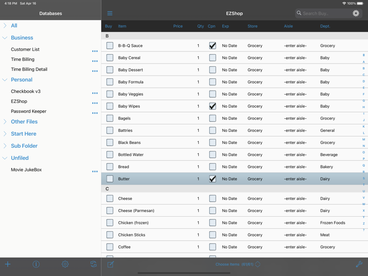This screenshot has width=368, height=276.
Task: Check coupon box for Coffee
Action: coord(212,247)
